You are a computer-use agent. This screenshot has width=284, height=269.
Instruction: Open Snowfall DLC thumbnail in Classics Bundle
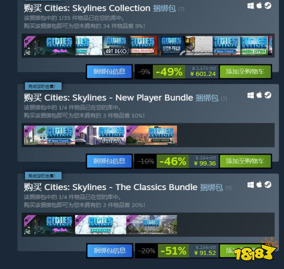coord(100,225)
